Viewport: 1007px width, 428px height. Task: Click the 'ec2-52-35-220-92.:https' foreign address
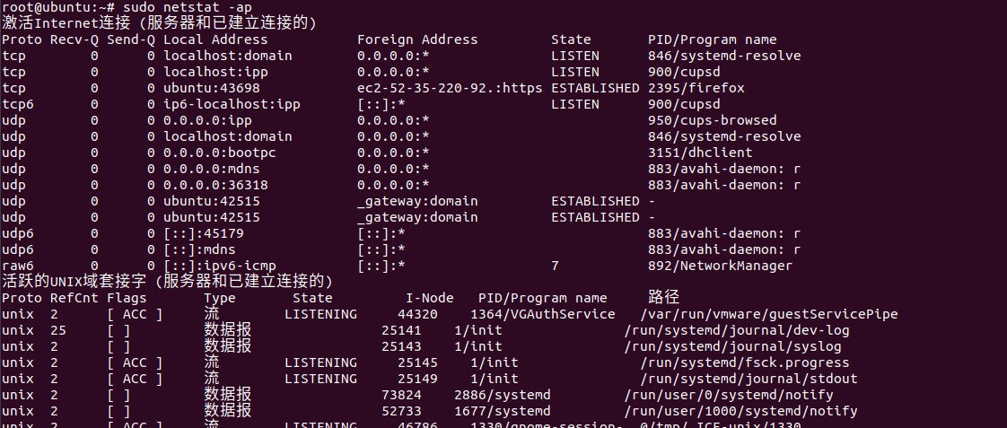450,88
